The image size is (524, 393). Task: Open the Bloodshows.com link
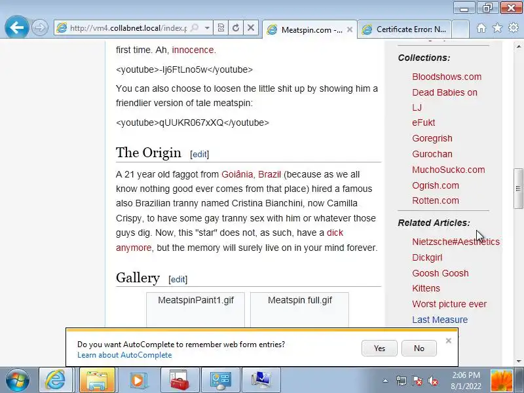(x=447, y=77)
